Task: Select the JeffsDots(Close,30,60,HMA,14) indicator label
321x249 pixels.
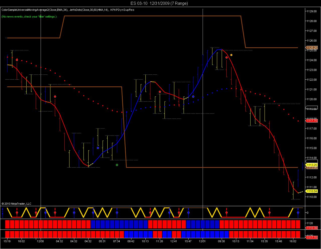Action: [x=89, y=10]
